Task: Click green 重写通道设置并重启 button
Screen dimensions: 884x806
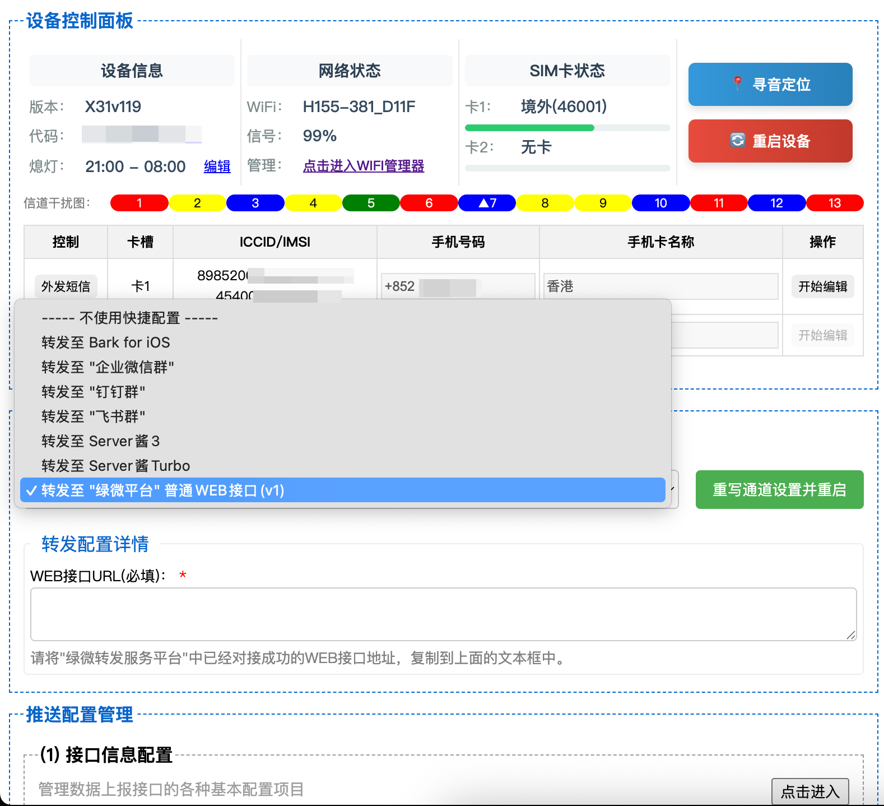Action: tap(779, 490)
